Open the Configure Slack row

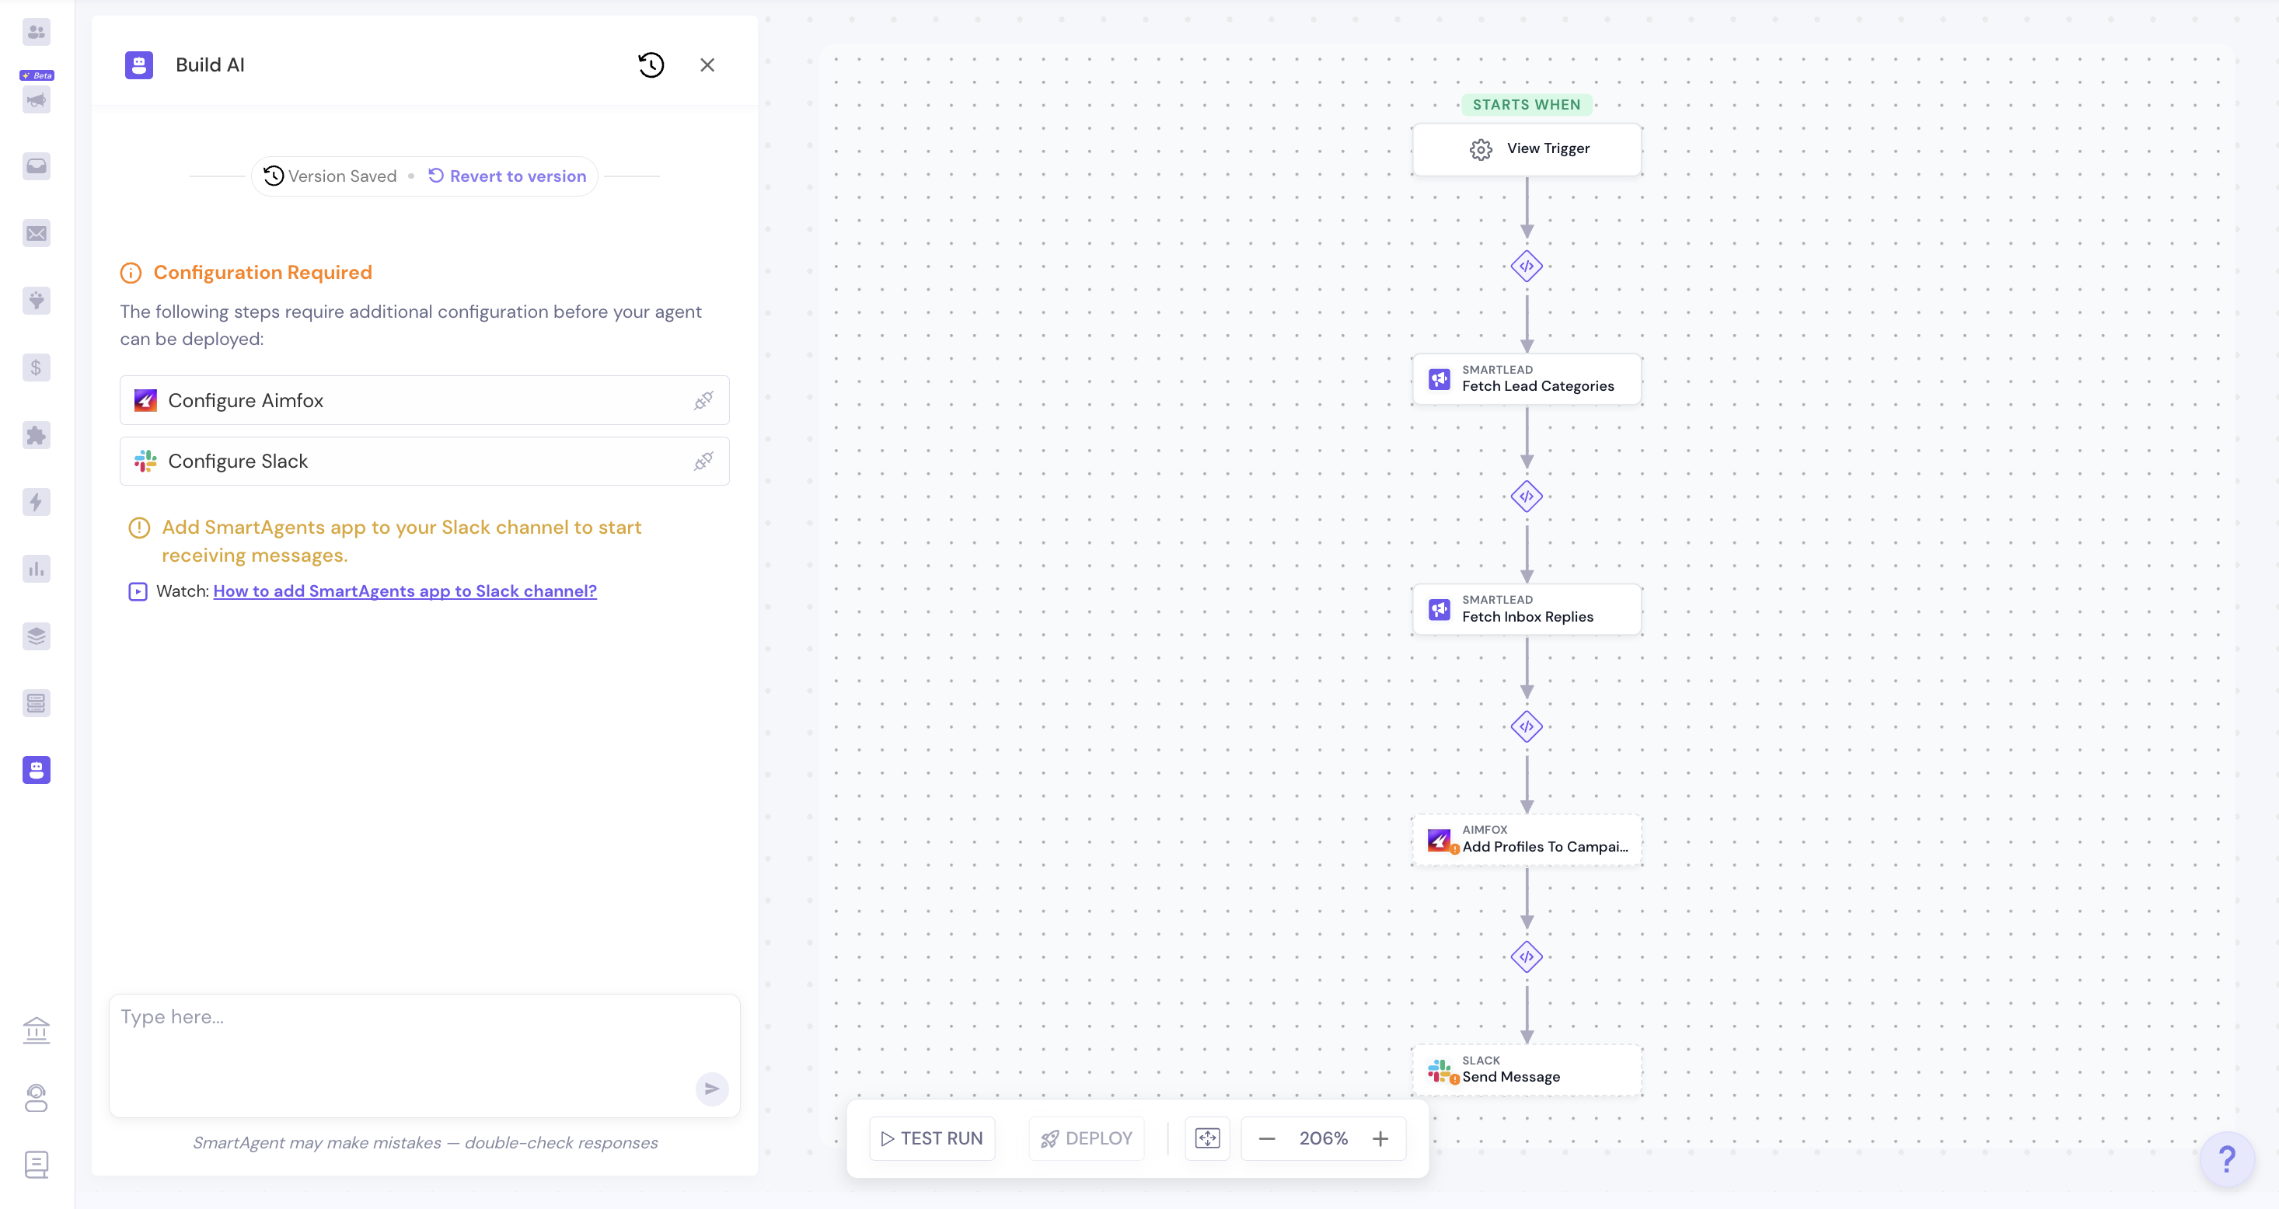[424, 462]
